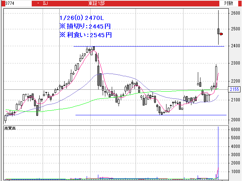Click the red arrow marker beside latest candle
The height and width of the screenshot is (181, 242).
[221, 34]
